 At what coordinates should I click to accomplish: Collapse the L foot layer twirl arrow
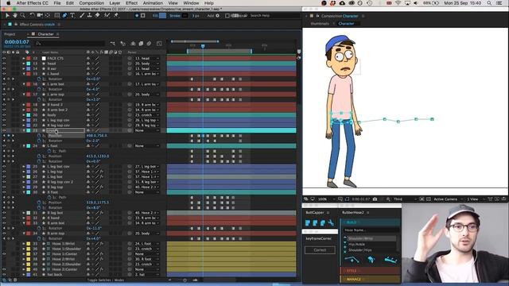pyautogui.click(x=24, y=146)
